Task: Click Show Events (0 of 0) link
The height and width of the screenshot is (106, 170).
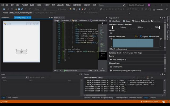Action: [x=119, y=60]
